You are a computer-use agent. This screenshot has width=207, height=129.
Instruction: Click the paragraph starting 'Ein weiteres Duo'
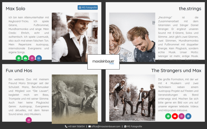tap(29, 97)
